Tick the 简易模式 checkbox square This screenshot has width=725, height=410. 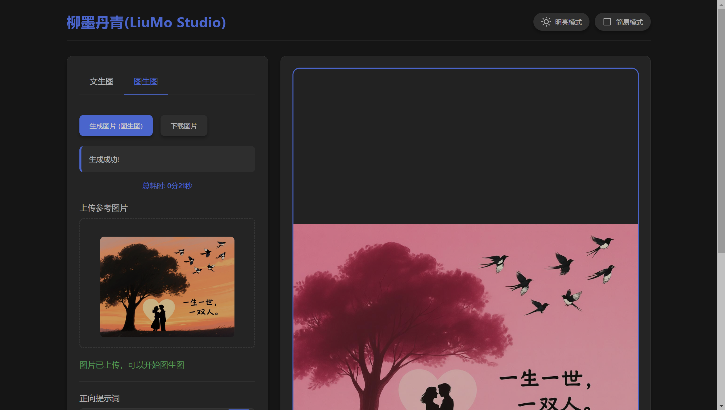point(607,22)
